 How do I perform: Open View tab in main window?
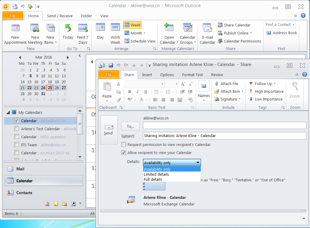click(104, 16)
